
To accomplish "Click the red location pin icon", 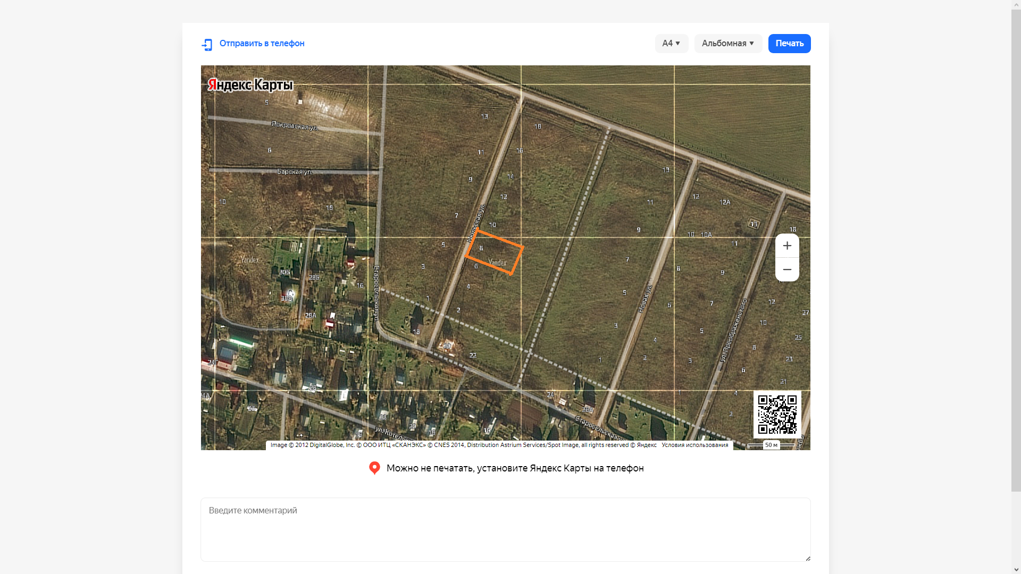I will (374, 468).
